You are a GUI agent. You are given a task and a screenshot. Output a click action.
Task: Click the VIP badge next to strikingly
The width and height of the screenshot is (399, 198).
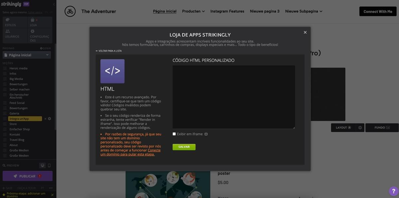tap(26, 4)
